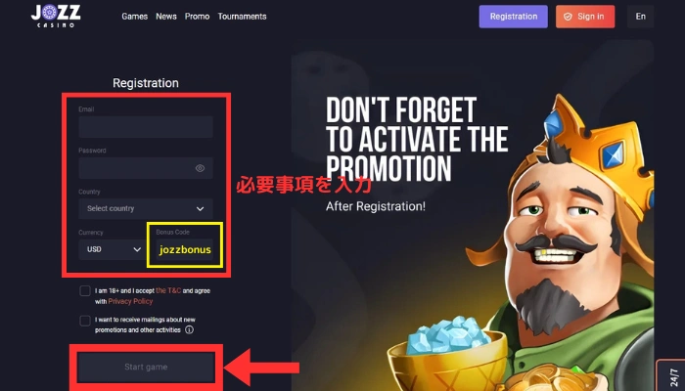This screenshot has height=391, width=685.
Task: Open the T&C link
Action: [168, 290]
